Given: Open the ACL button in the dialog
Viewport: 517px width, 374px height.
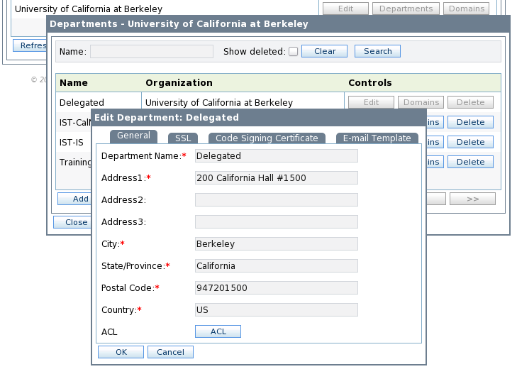Looking at the screenshot, I should pos(218,331).
